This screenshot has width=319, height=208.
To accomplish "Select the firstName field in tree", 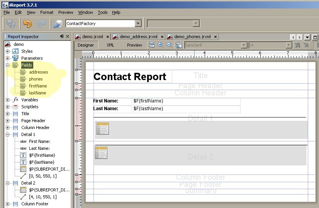I will click(x=38, y=86).
